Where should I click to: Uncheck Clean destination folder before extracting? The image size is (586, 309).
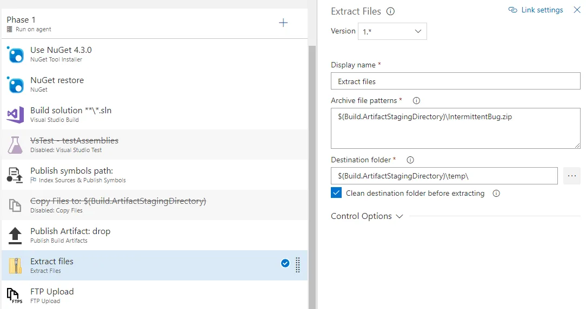(x=336, y=193)
